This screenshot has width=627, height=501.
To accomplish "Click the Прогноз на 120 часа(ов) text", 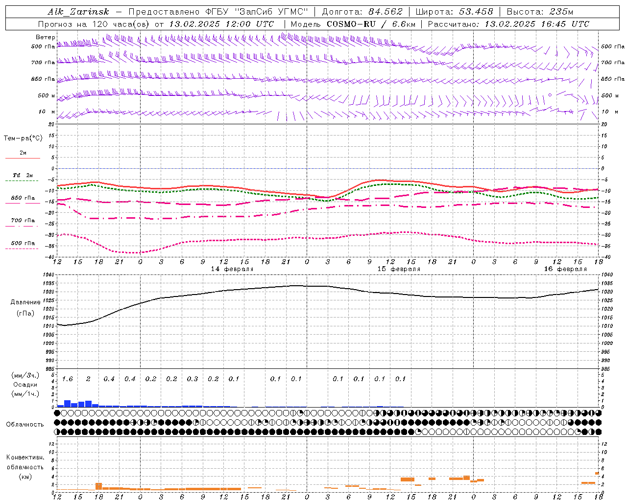I will click(94, 24).
